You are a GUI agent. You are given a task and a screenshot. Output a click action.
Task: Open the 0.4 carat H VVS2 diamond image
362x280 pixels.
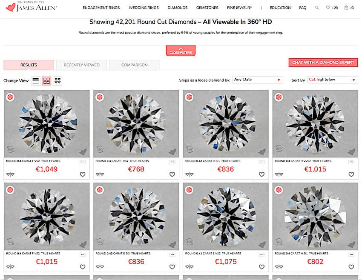click(315, 124)
